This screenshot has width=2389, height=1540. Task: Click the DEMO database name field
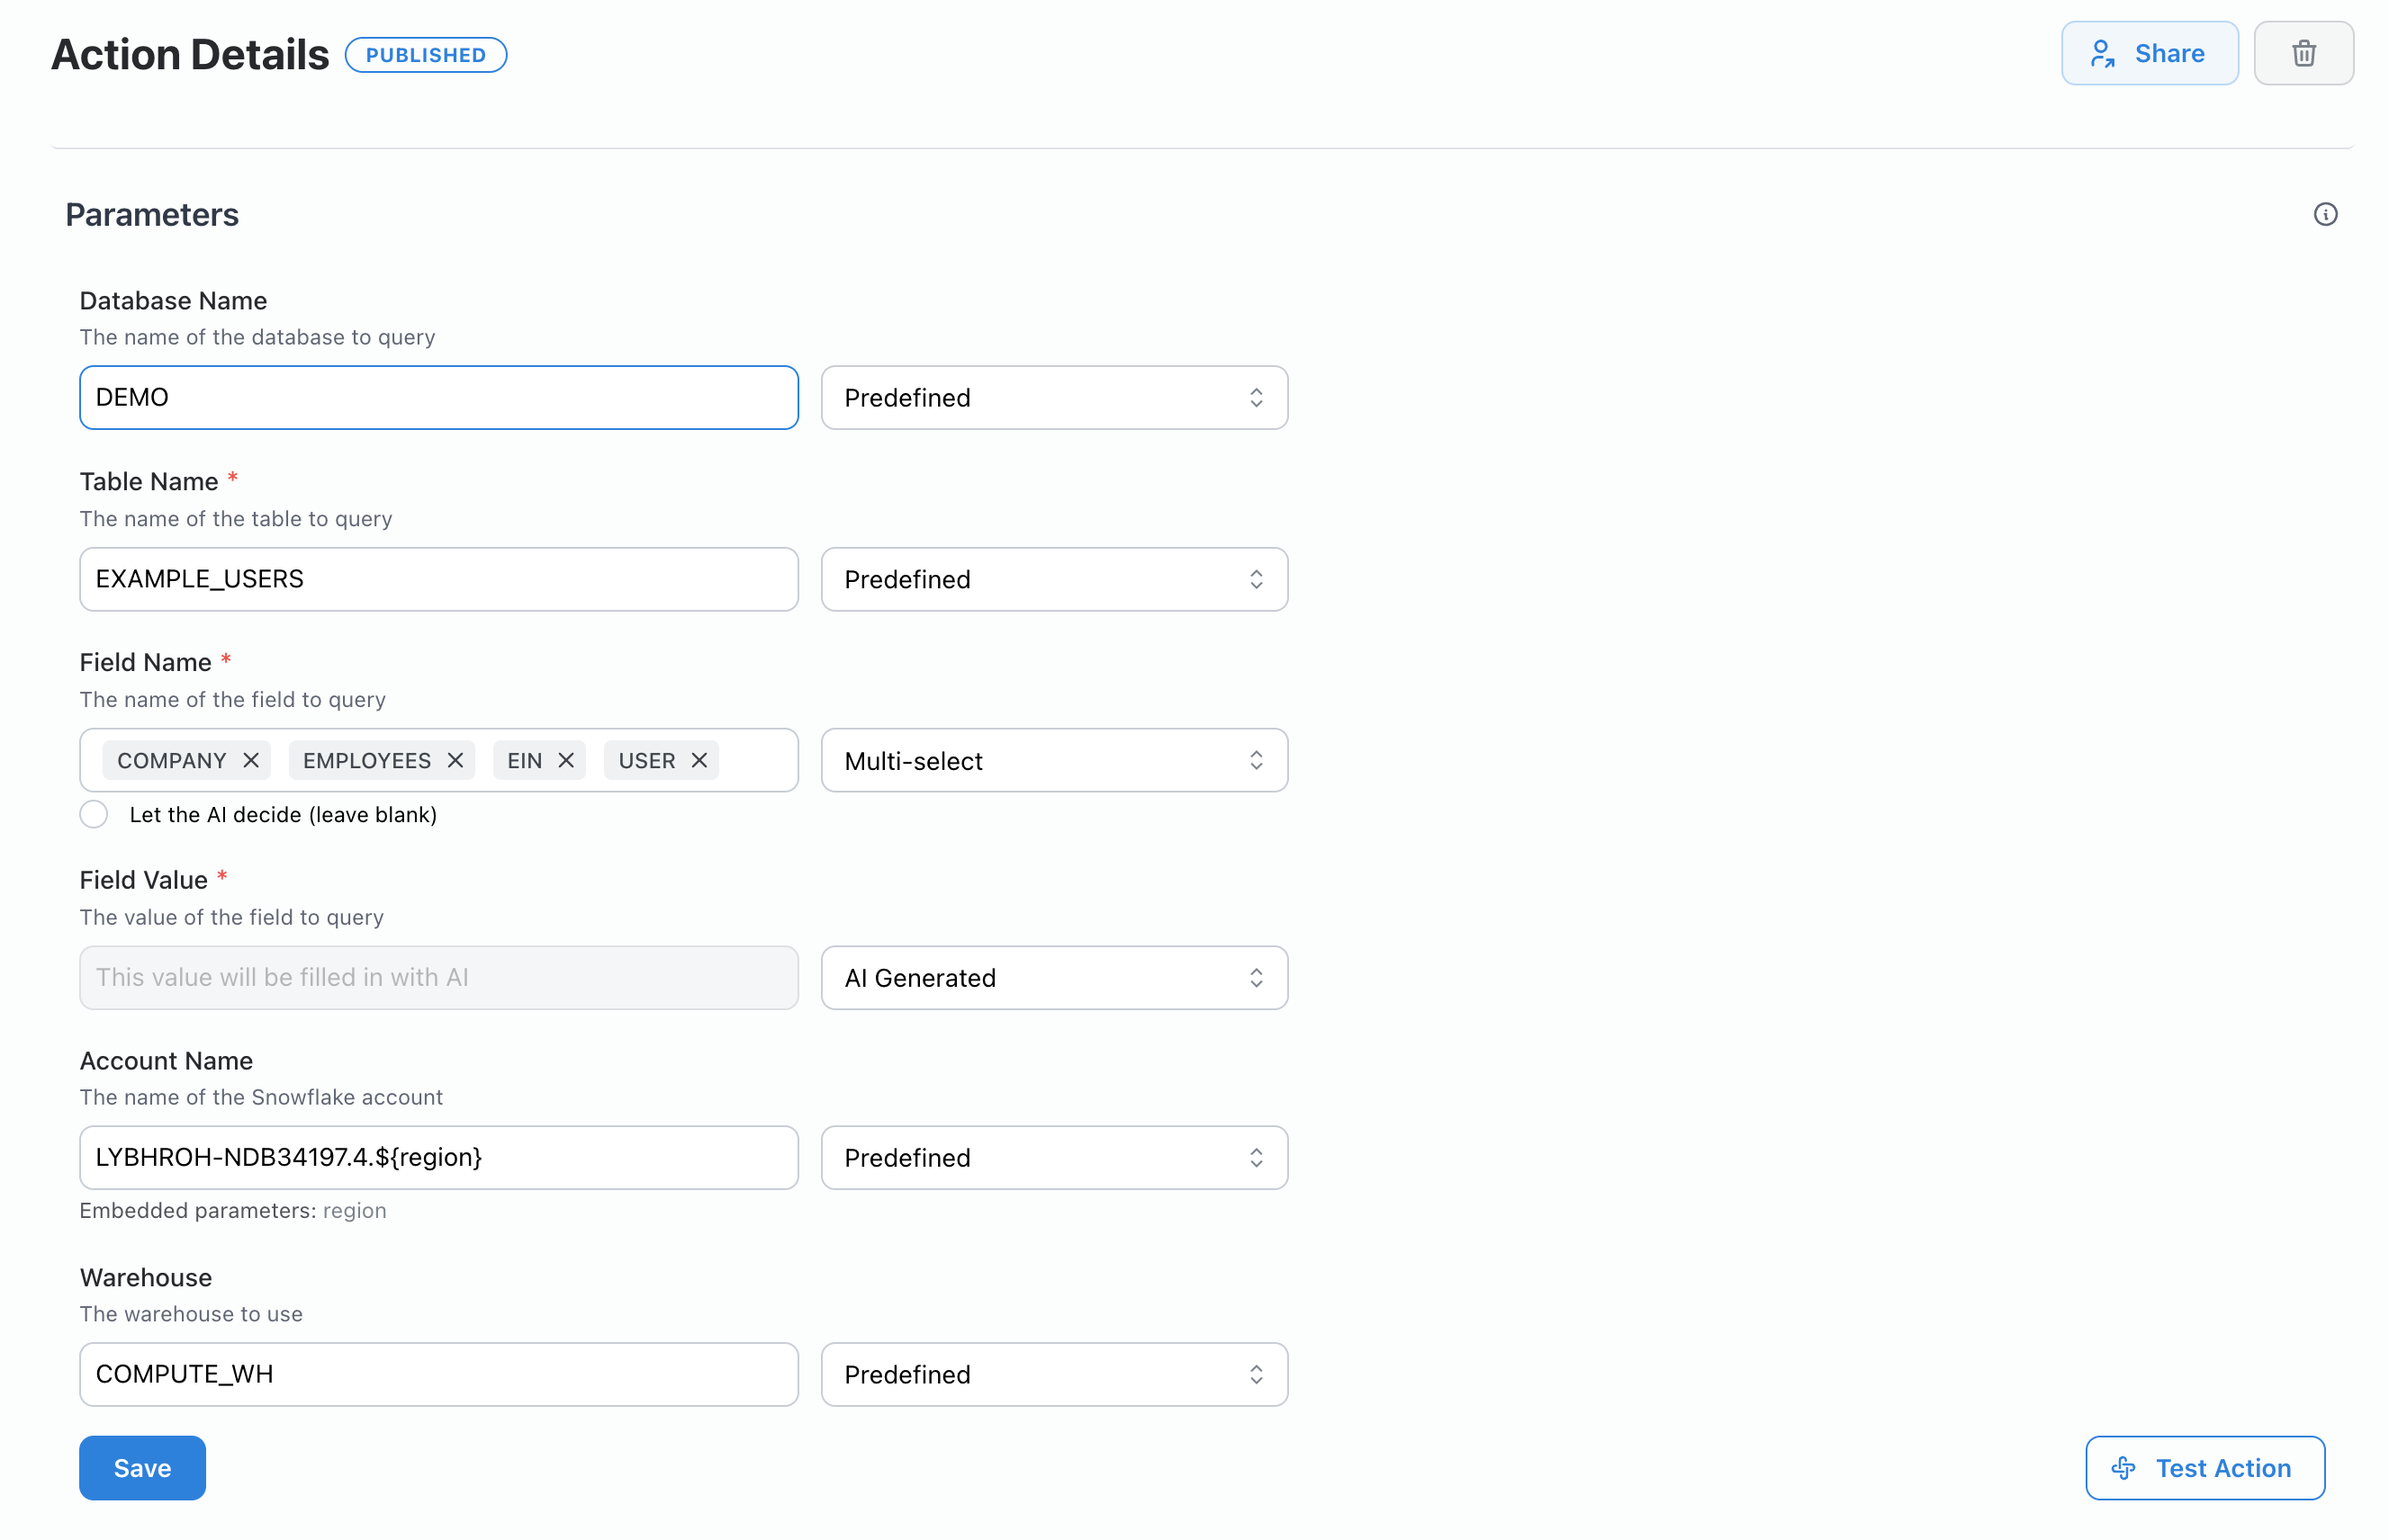[438, 398]
